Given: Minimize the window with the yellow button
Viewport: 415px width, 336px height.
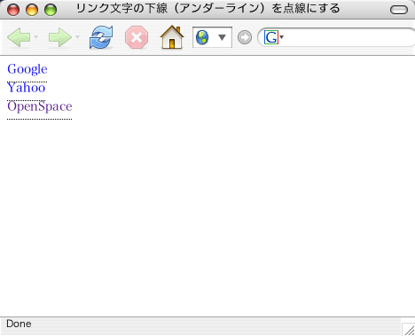Looking at the screenshot, I should 32,10.
